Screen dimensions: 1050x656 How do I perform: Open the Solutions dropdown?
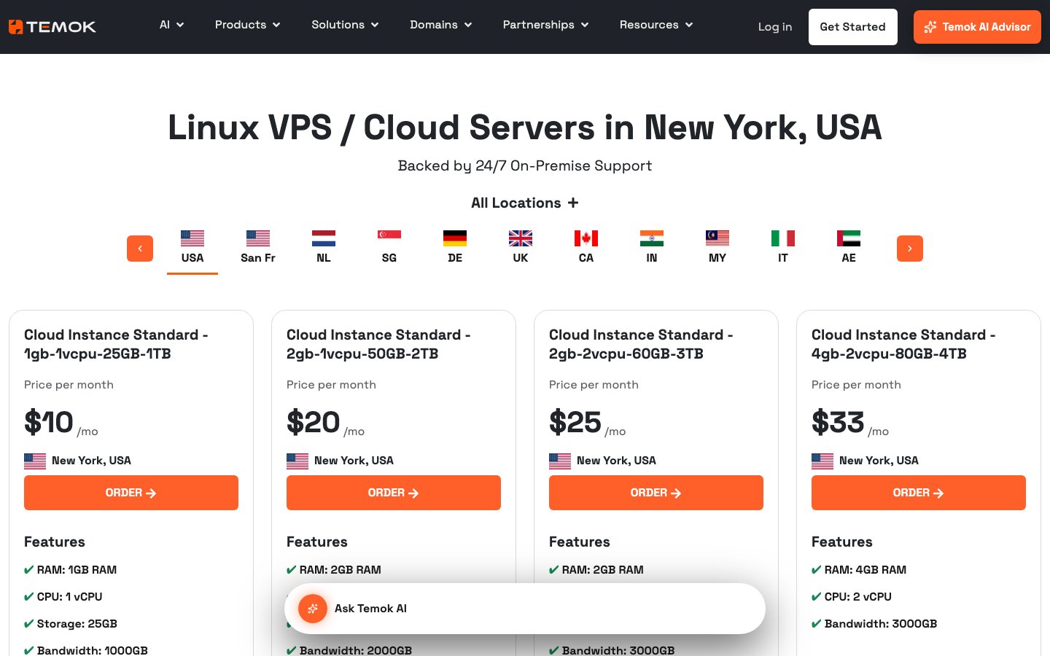346,25
